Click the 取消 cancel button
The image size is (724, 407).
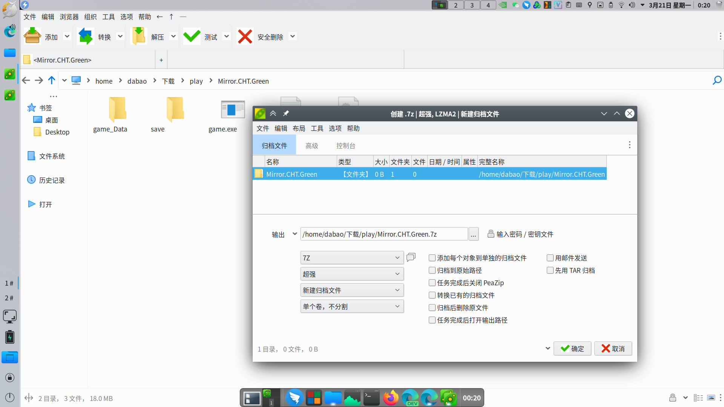click(x=613, y=349)
